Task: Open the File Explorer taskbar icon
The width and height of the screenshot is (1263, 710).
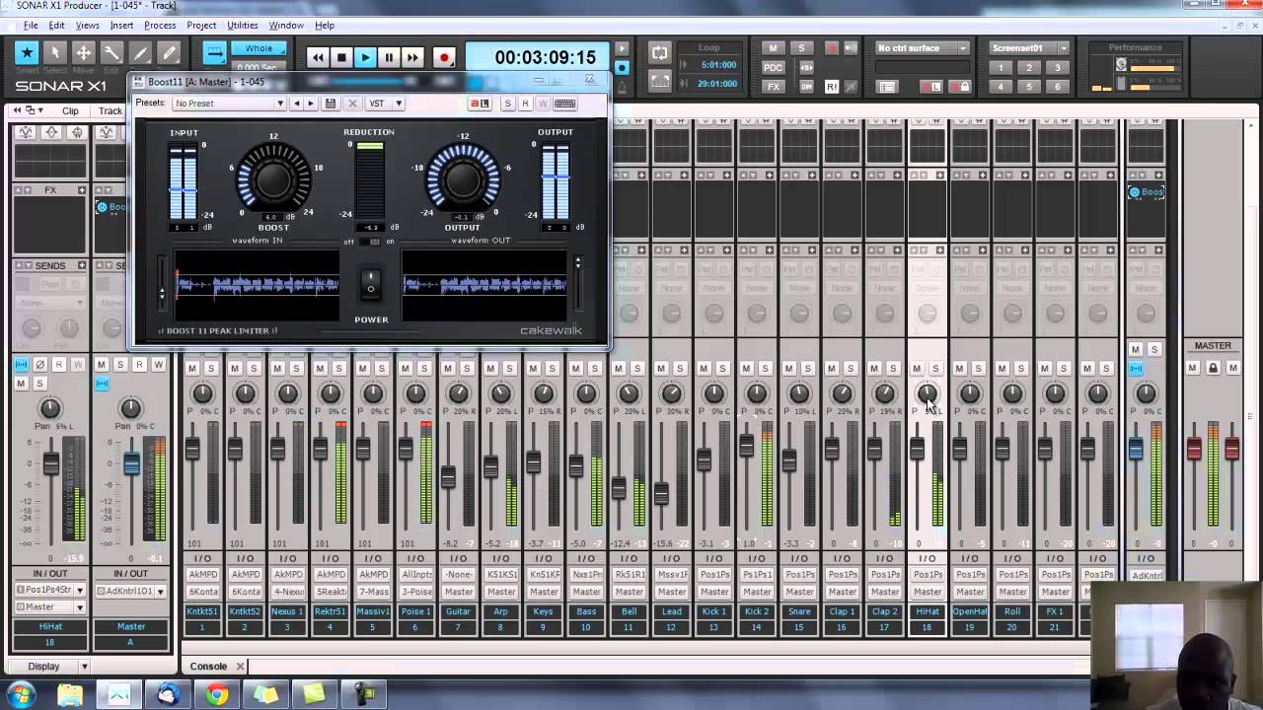Action: (70, 695)
